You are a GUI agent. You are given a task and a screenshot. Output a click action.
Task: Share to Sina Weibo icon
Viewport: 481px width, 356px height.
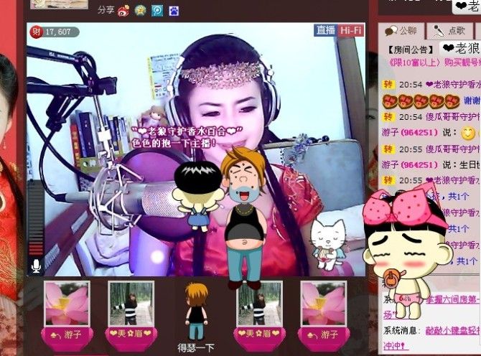pos(123,11)
